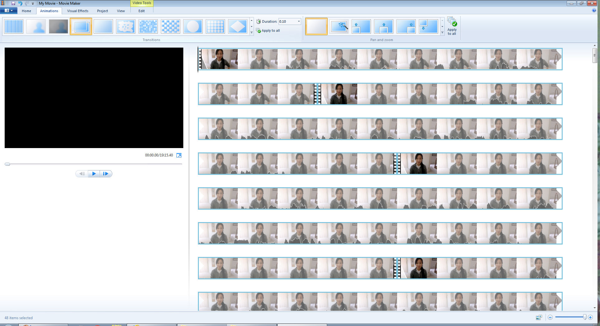Image resolution: width=600 pixels, height=326 pixels.
Task: Open preview in full screen
Action: click(179, 155)
